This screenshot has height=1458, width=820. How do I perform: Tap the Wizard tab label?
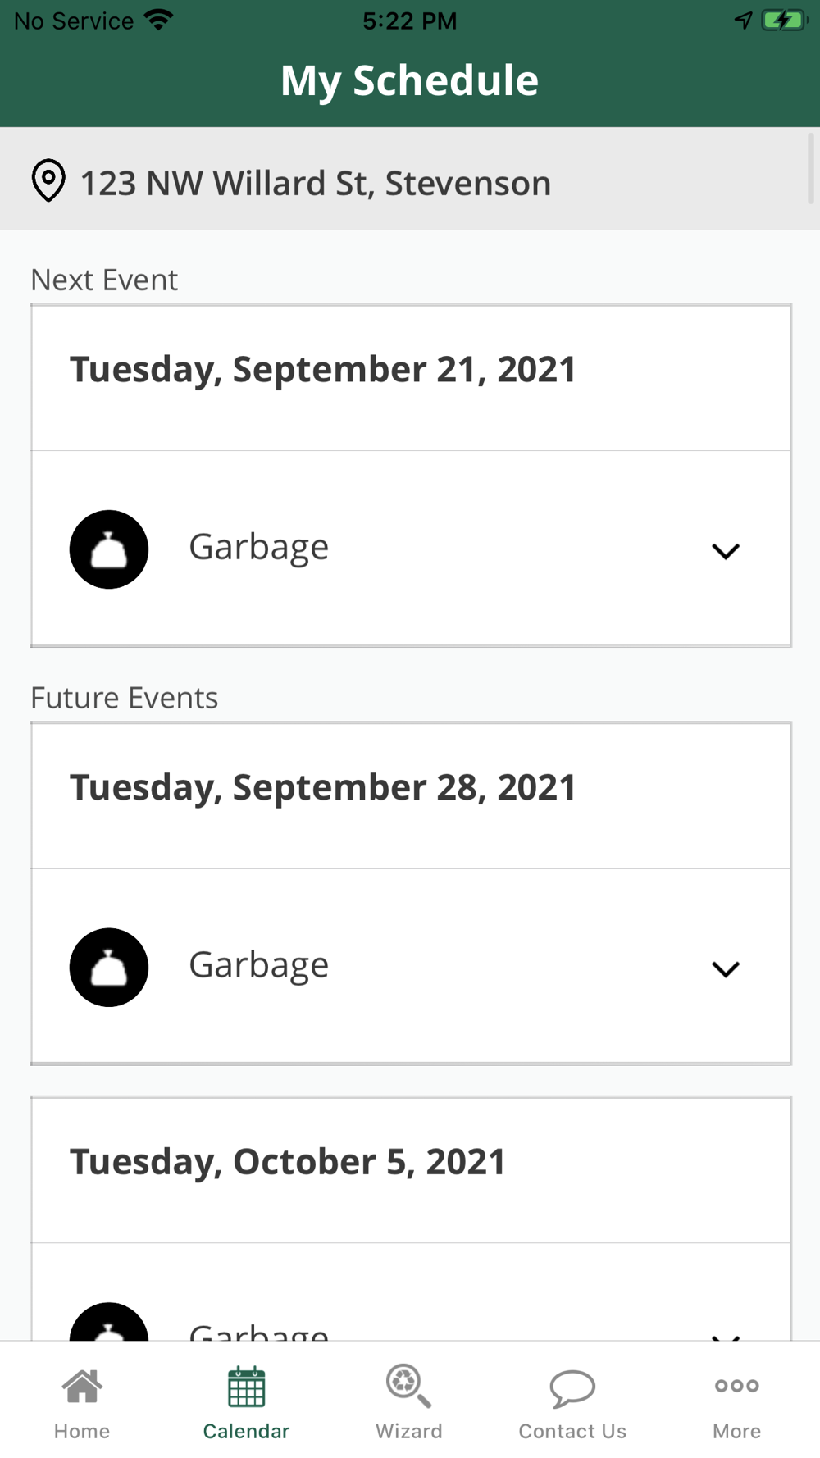pyautogui.click(x=408, y=1431)
